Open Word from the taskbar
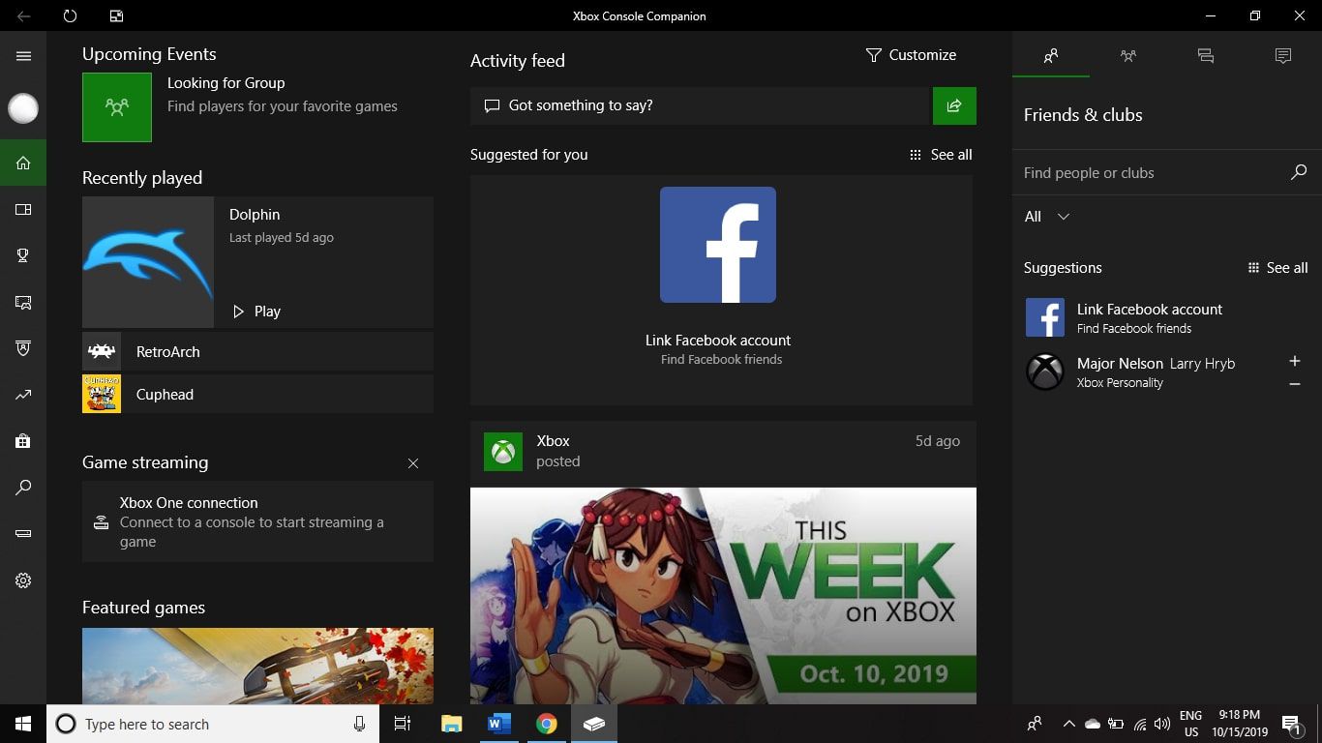Screen dimensions: 1322x743 (499, 724)
